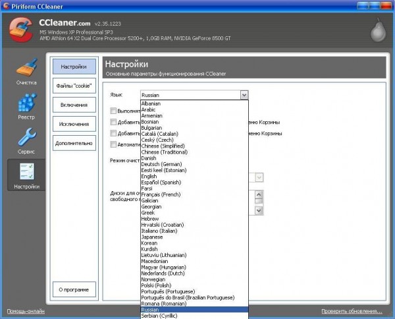Image resolution: width=395 pixels, height=319 pixels.
Task: Choose Chinese (Traditional) language
Action: (194, 152)
